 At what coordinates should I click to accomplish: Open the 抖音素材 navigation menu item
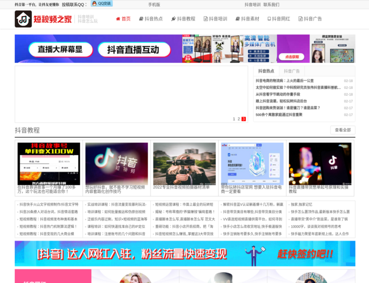tap(248, 19)
